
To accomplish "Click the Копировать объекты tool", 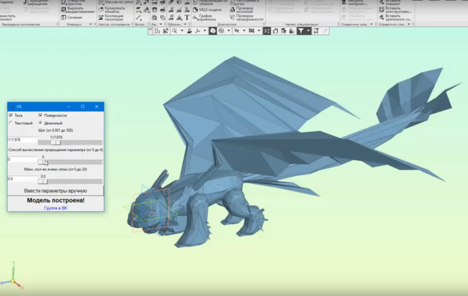I will (x=112, y=10).
